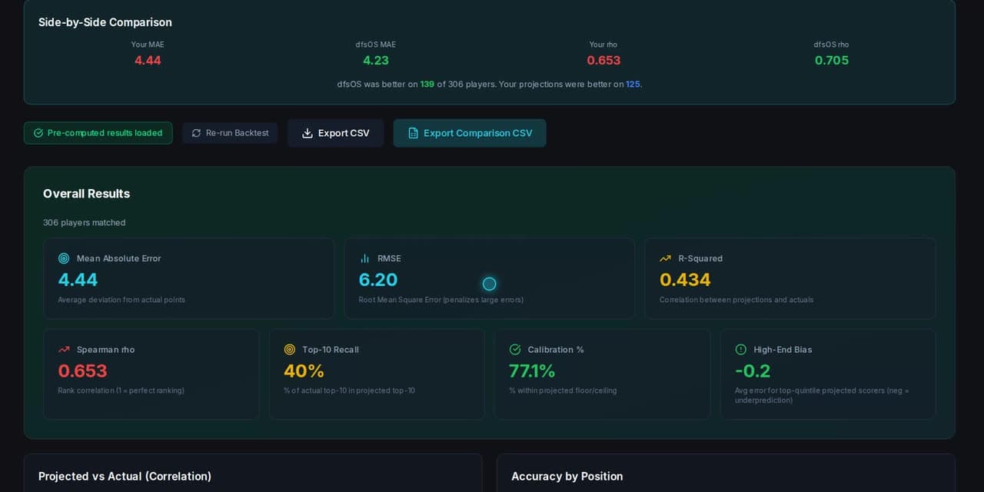
Task: Click the checkmark icon for Pre-computed results
Action: [38, 133]
